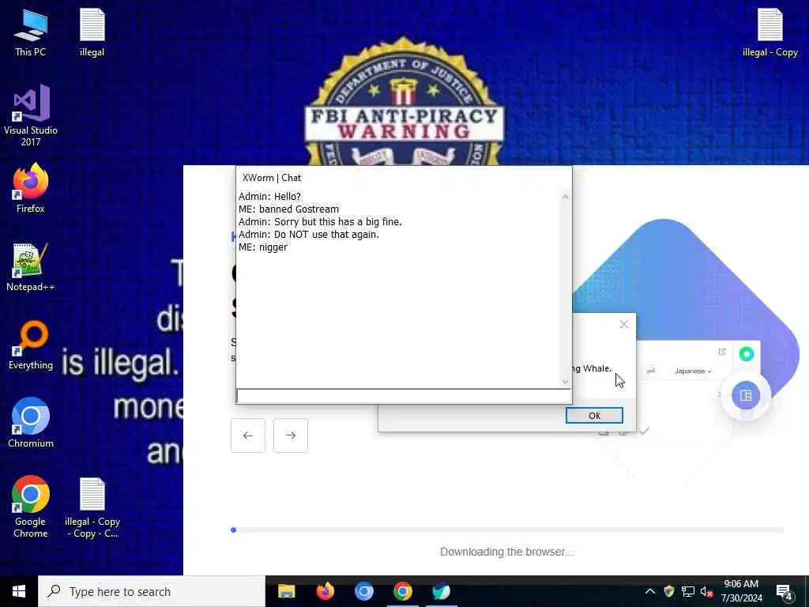
Task: Click the download progress bar
Action: click(x=507, y=530)
